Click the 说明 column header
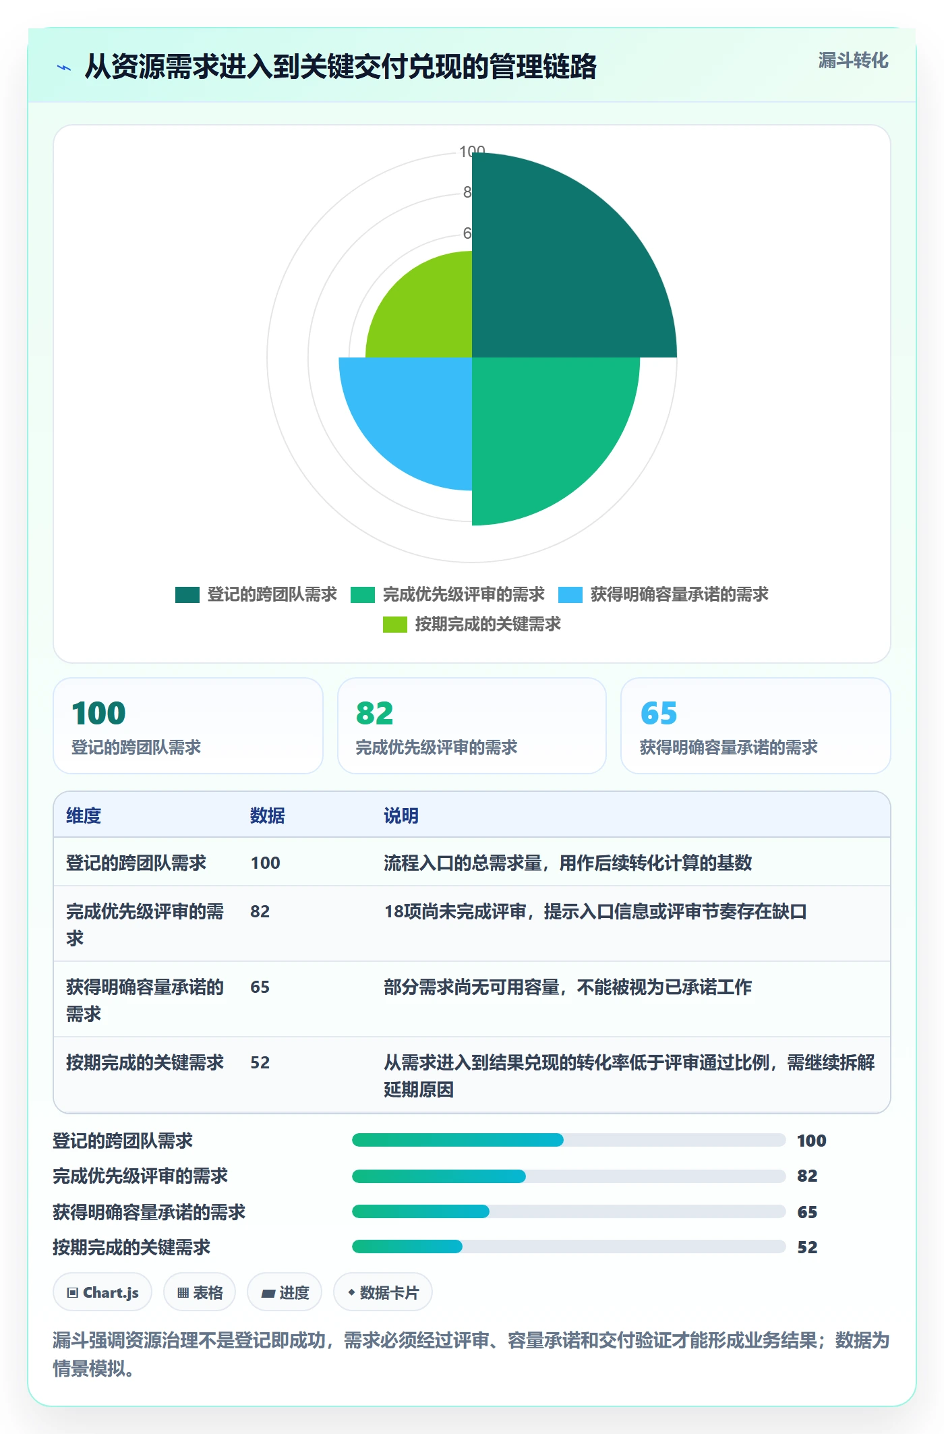The image size is (944, 1434). point(401,815)
